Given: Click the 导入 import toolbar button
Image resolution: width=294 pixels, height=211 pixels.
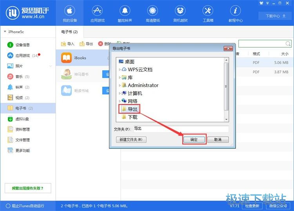Looking at the screenshot, I should (x=68, y=44).
